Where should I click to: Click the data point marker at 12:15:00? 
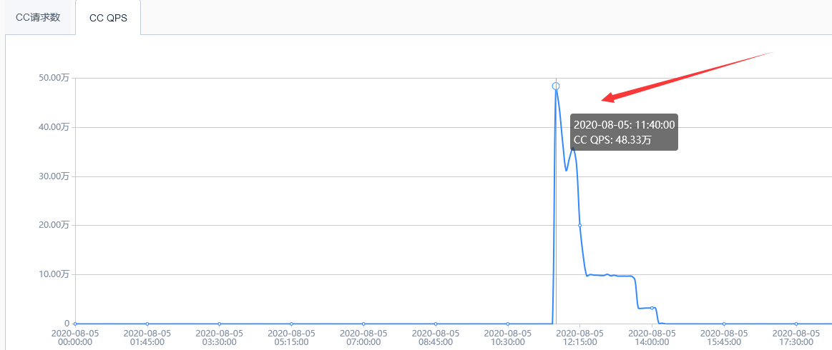click(579, 226)
